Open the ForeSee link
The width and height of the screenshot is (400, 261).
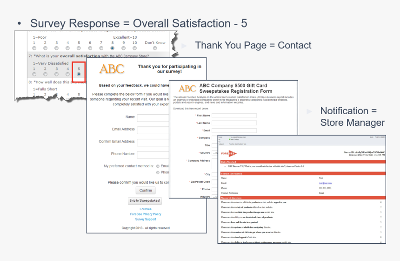click(146, 209)
